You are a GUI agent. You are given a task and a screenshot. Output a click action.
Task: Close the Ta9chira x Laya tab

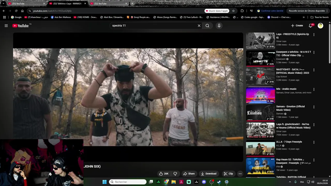(85, 4)
